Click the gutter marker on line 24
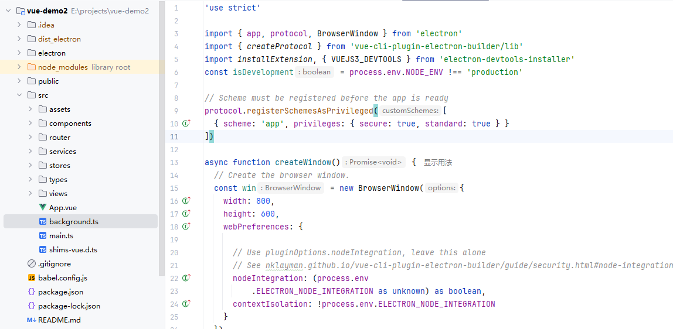Image resolution: width=673 pixels, height=329 pixels. 186,304
